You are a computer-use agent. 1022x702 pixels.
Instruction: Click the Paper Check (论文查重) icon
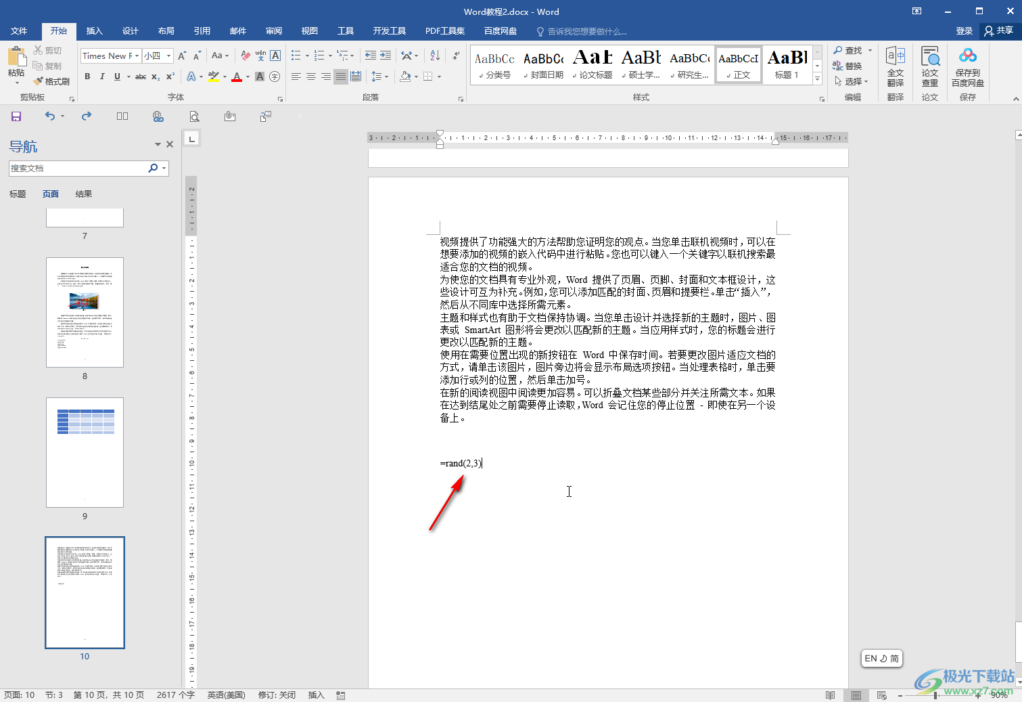point(930,68)
